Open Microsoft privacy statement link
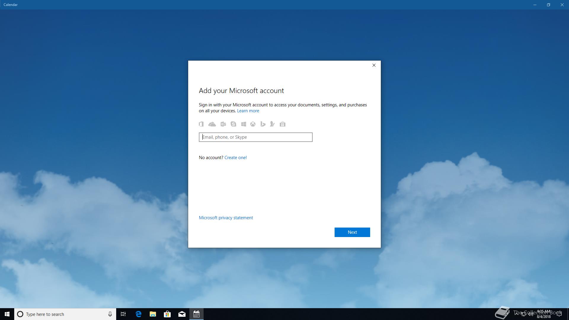The image size is (569, 320). click(226, 218)
